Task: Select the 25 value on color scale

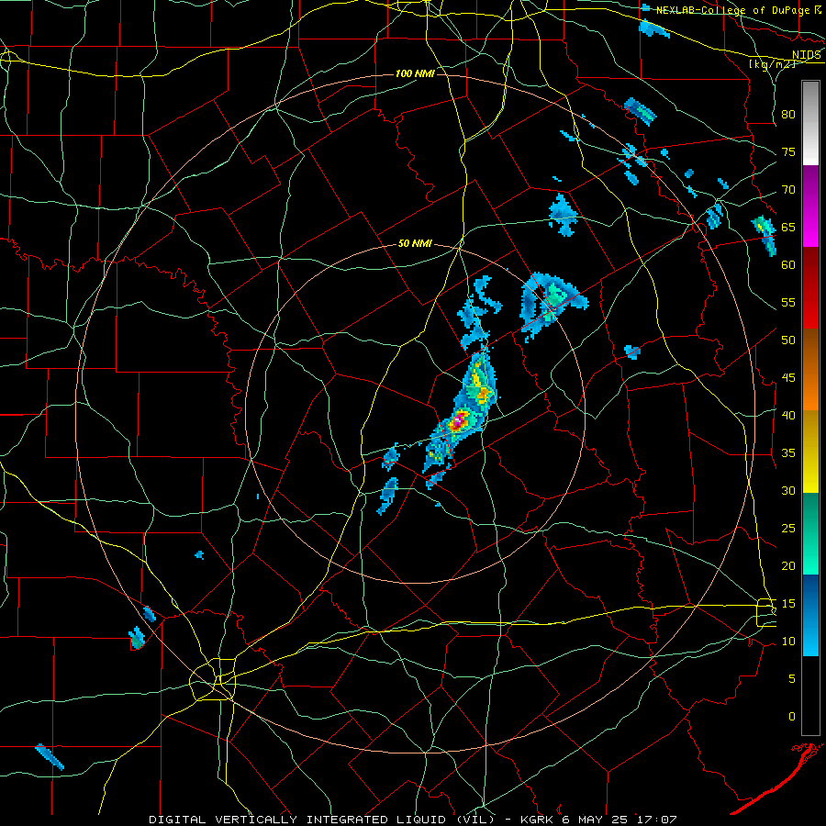Action: pos(788,528)
